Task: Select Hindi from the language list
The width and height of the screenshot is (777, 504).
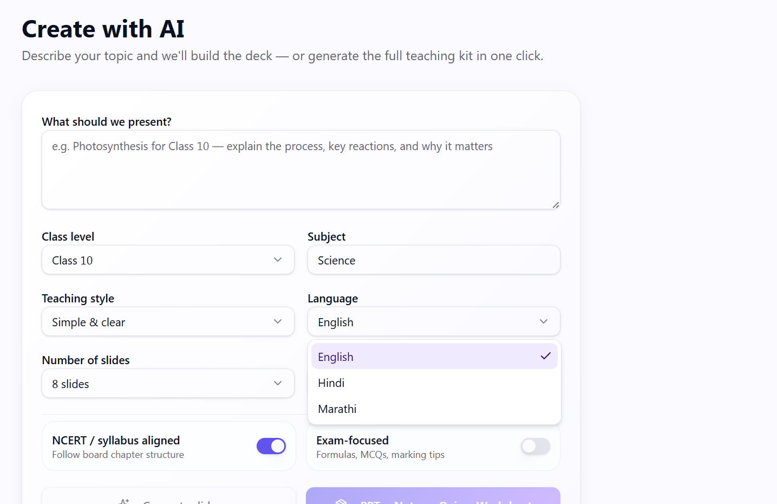Action: (x=331, y=383)
